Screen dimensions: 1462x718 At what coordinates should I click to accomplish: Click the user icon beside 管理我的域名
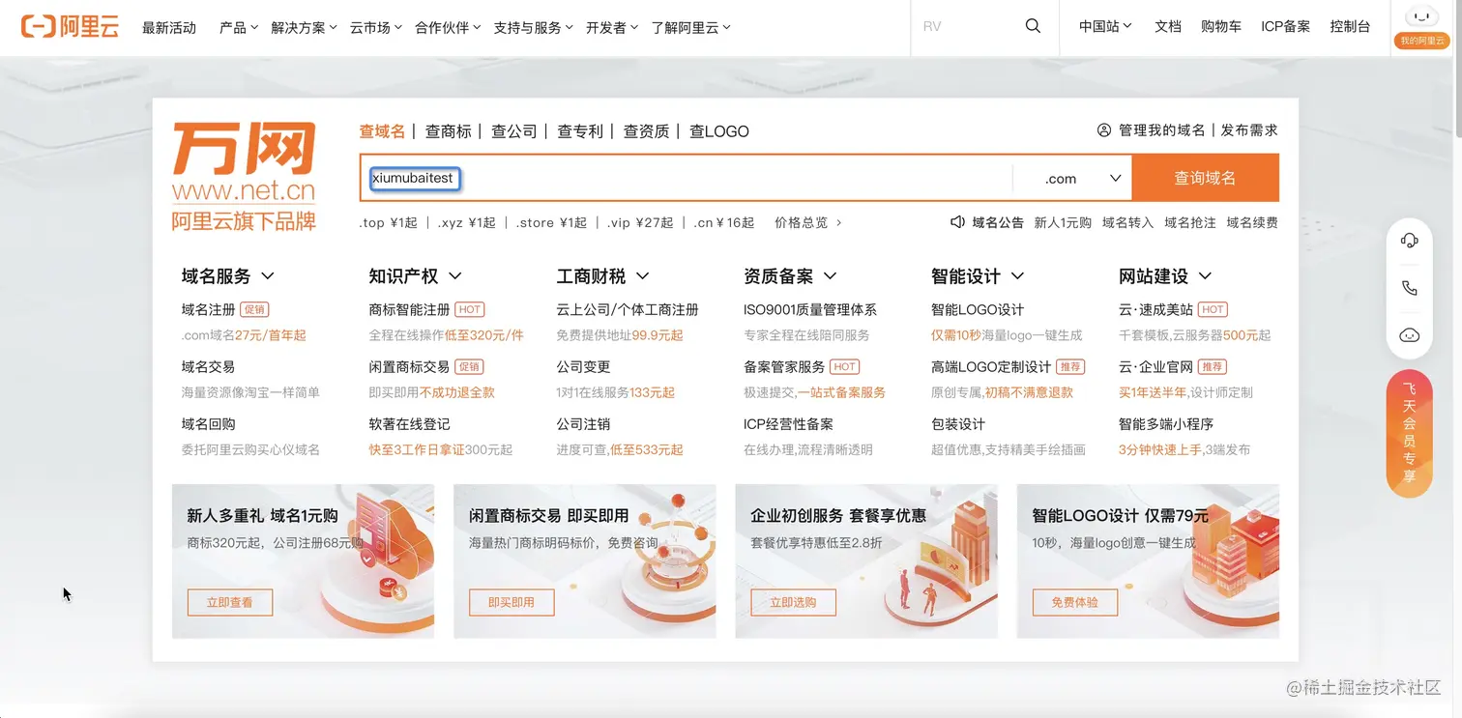pyautogui.click(x=1104, y=130)
